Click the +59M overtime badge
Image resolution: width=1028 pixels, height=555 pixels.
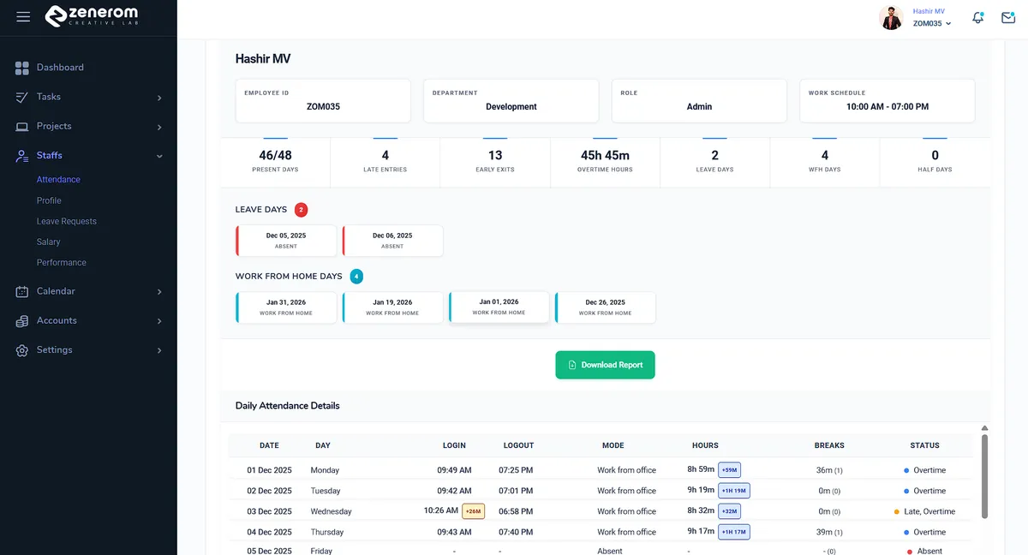click(x=729, y=470)
